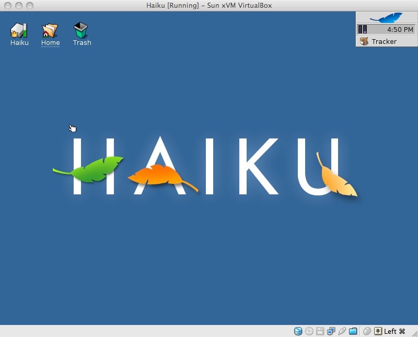
Task: Click the 4:50 PM clock
Action: 400,29
